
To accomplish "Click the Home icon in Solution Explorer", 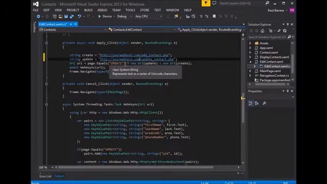I will coord(262,31).
